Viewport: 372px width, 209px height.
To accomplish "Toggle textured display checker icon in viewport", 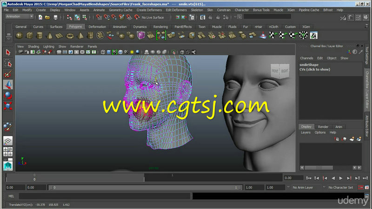I will coord(126,52).
